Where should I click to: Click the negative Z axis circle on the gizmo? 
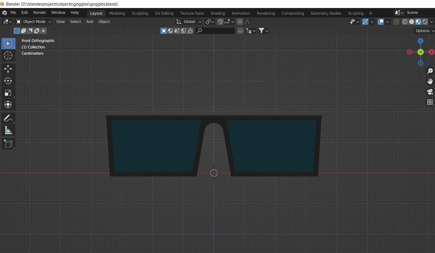tap(421, 63)
